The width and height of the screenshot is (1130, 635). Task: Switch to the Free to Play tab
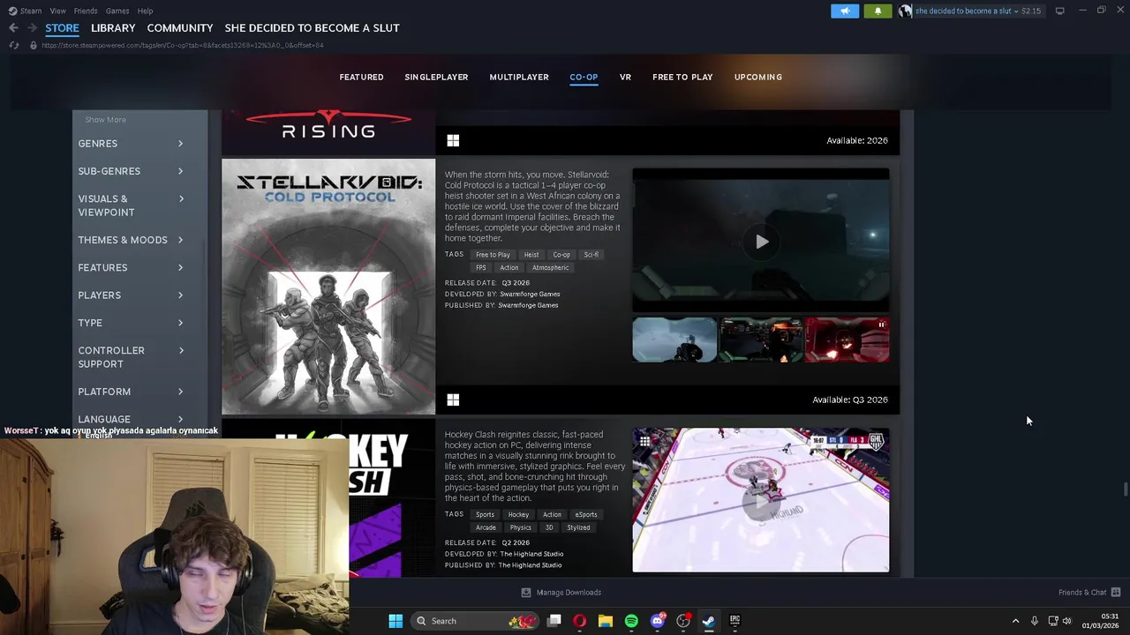click(682, 77)
